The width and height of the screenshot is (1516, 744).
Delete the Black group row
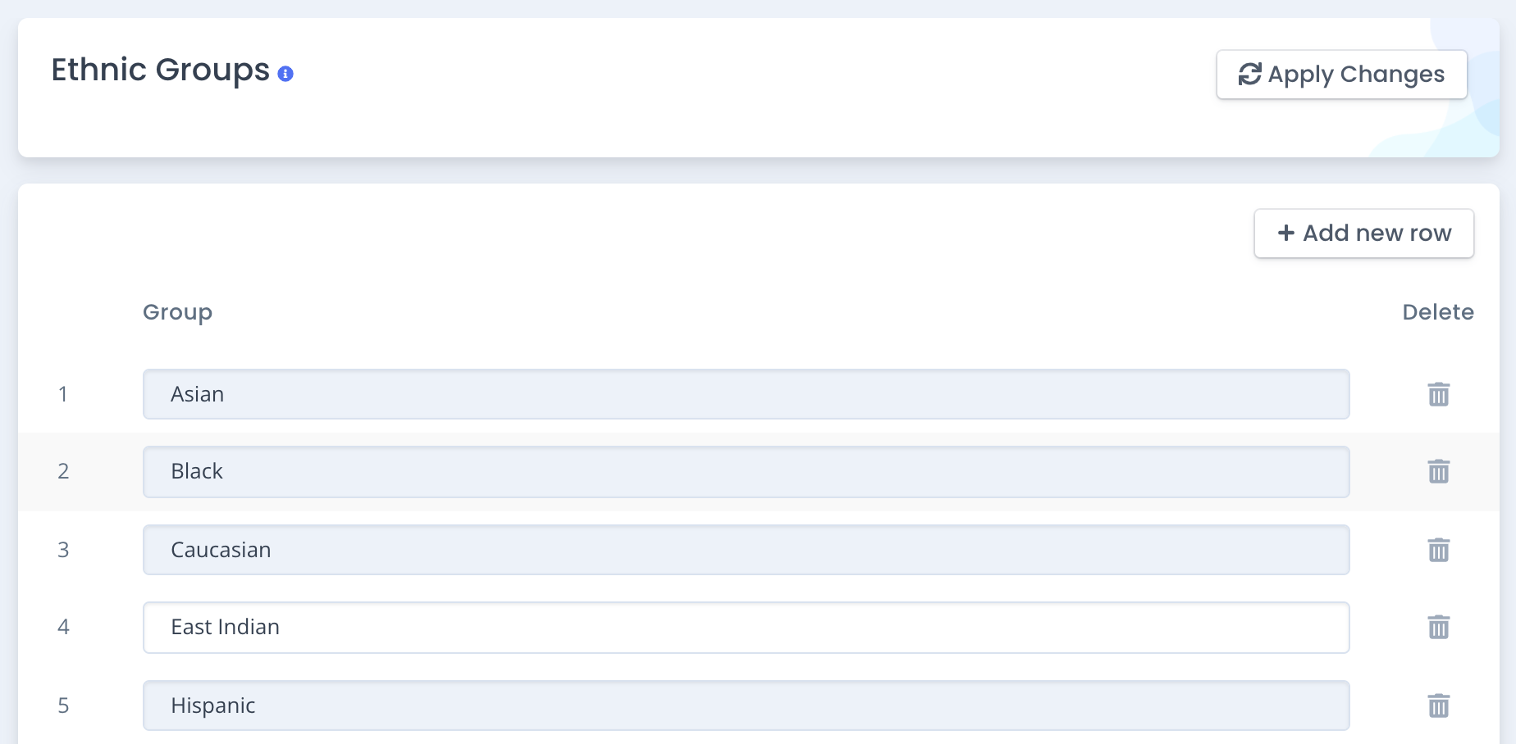(1439, 471)
